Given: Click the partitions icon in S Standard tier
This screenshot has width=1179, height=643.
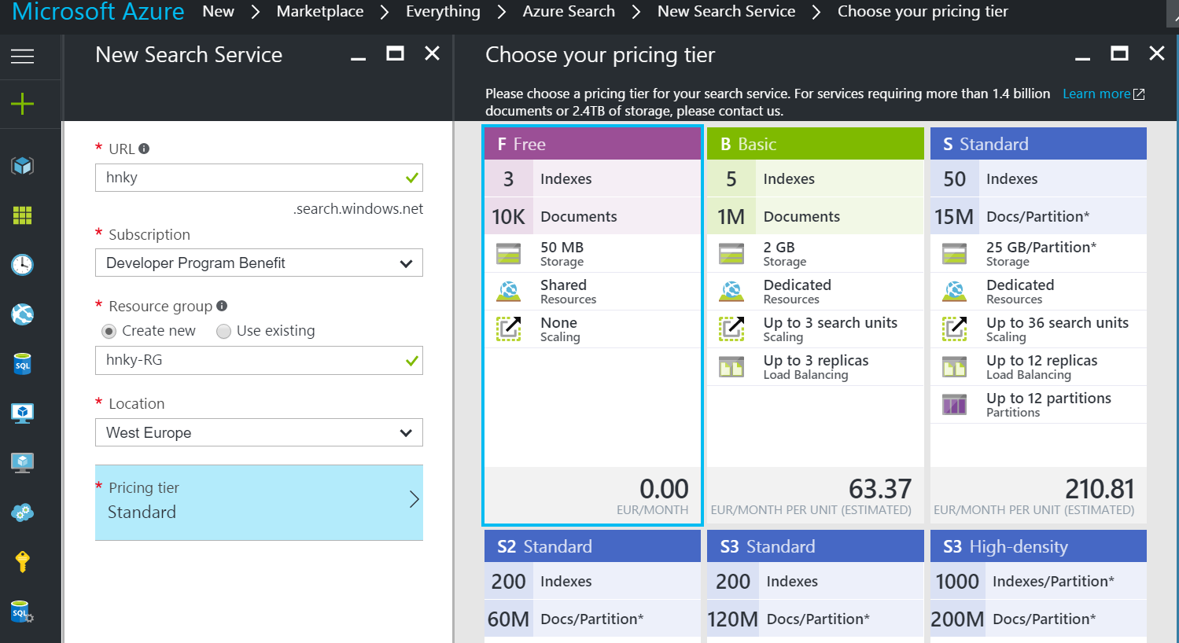Looking at the screenshot, I should [955, 405].
